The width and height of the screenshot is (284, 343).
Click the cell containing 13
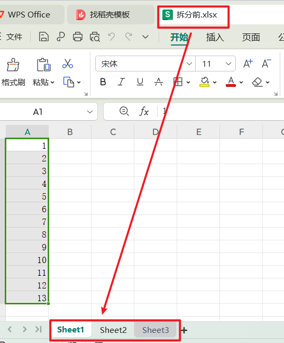[27, 297]
